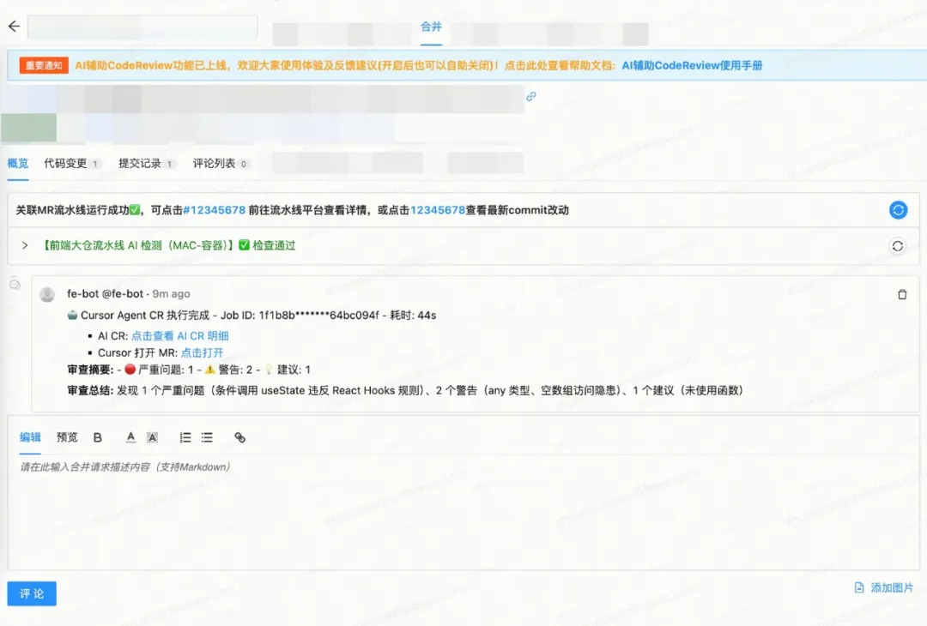Expand the 前端大仓流水线 AI 检测 row
Screen dimensions: 927x626
point(25,245)
